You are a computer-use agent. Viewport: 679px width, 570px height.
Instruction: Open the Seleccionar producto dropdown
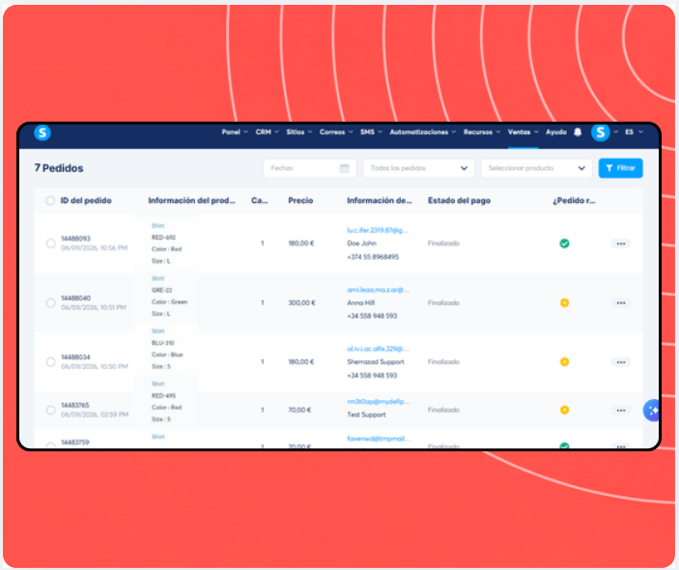pos(536,168)
